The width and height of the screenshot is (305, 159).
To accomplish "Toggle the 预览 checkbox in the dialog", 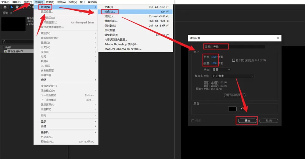I will tap(193, 121).
